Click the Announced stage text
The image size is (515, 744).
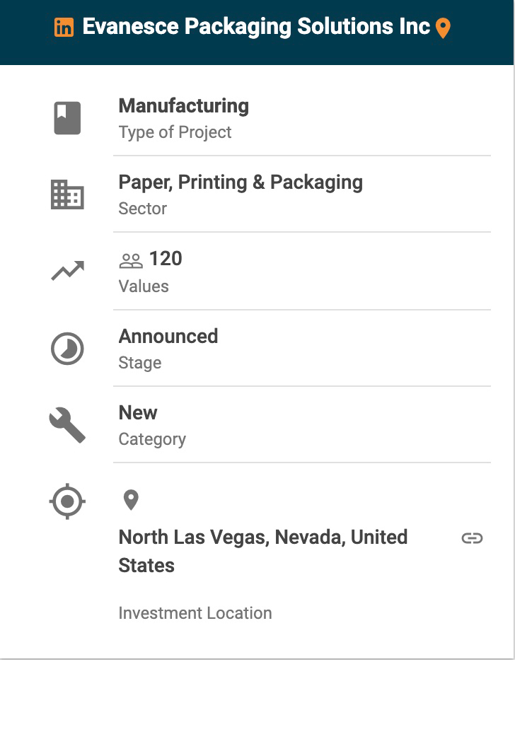168,336
